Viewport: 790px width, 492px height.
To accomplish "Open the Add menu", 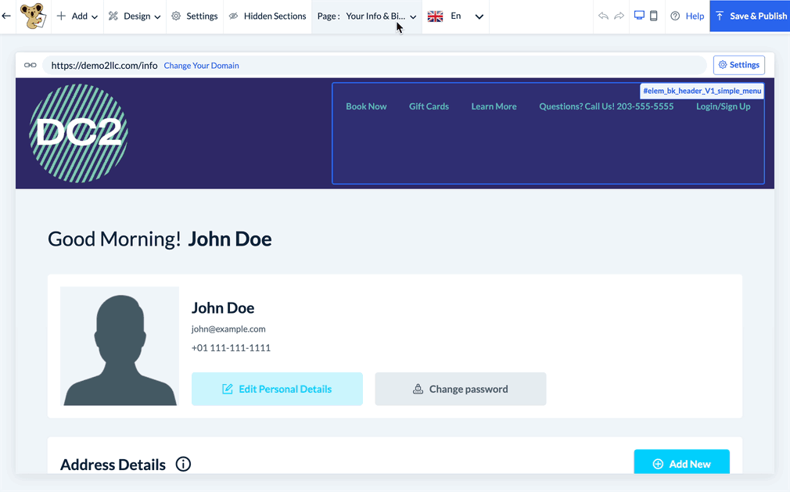I will coord(77,16).
